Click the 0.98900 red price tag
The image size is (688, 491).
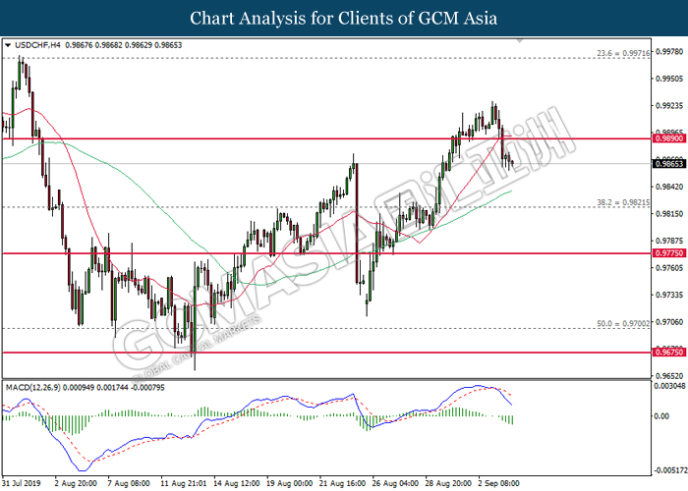(x=668, y=138)
